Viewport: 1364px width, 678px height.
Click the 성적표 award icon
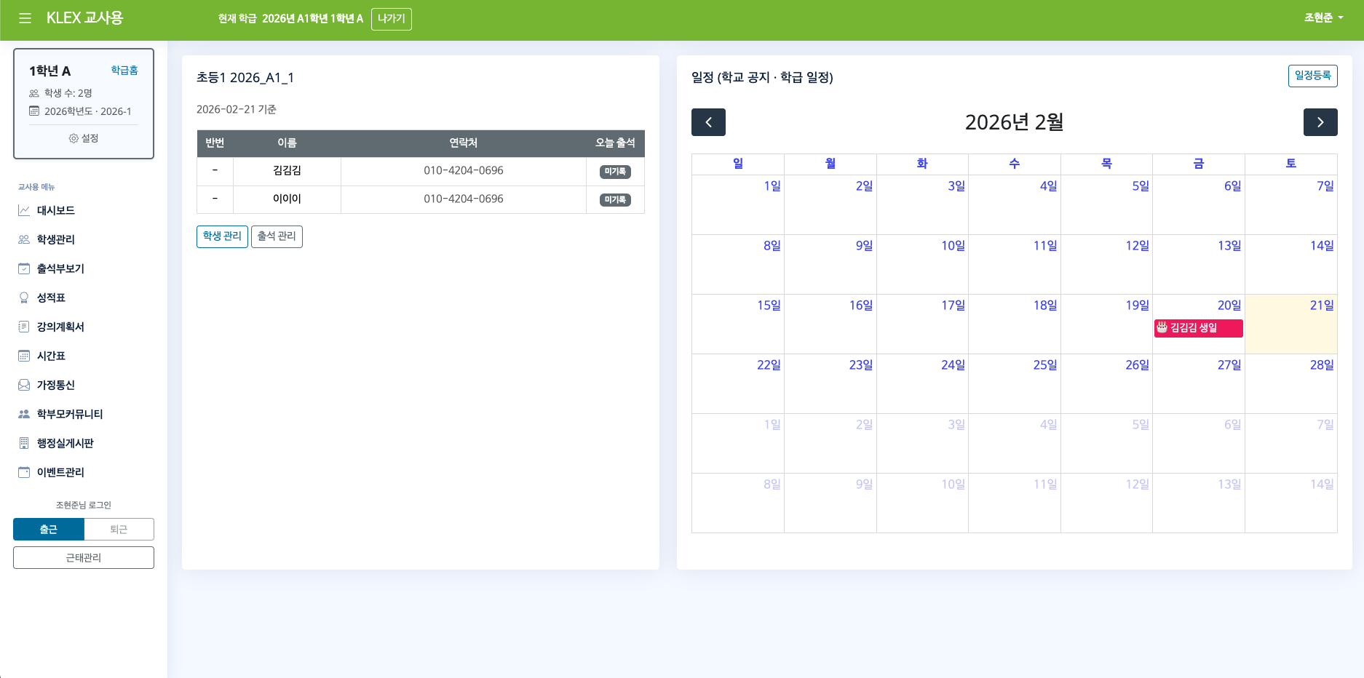[x=24, y=298]
